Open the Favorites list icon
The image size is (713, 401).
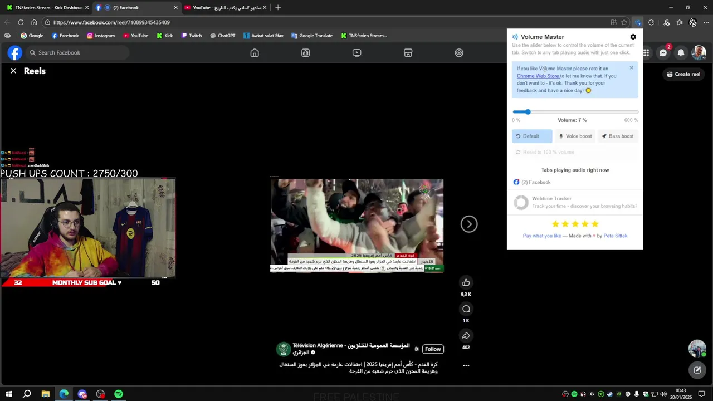[680, 22]
